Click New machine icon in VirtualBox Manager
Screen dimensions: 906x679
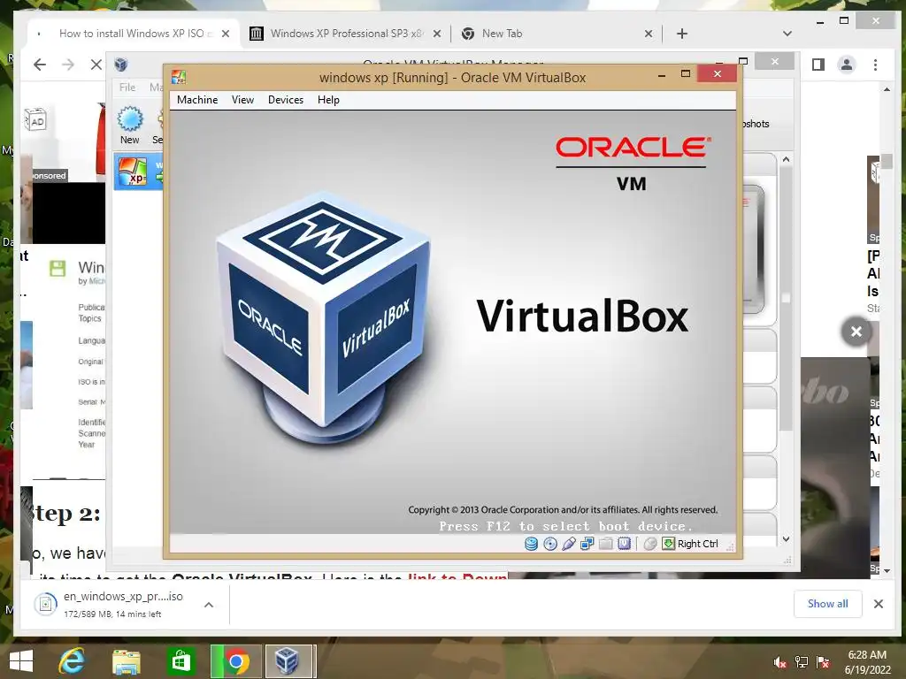[x=130, y=125]
